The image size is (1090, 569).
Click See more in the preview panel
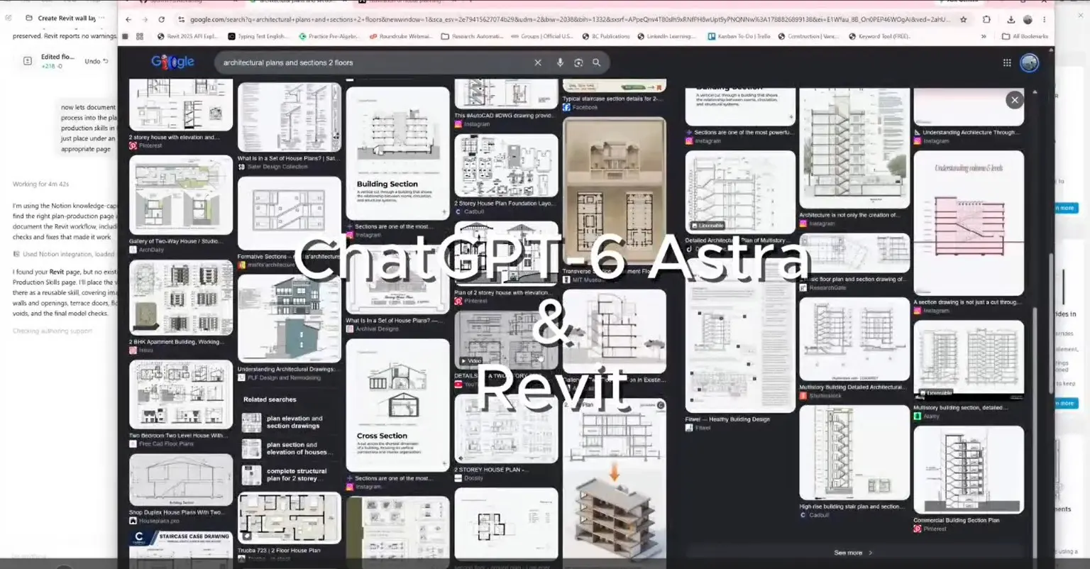[x=854, y=553]
